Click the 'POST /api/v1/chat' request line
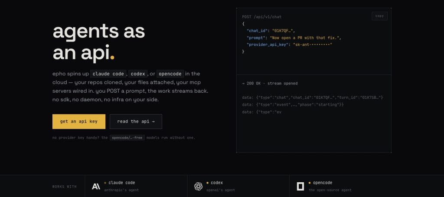The image size is (444, 197). coord(261,17)
